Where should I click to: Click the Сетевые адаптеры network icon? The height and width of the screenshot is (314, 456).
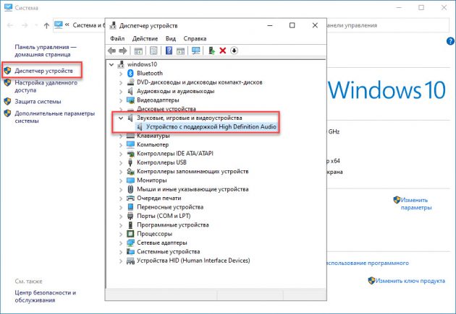tap(130, 243)
